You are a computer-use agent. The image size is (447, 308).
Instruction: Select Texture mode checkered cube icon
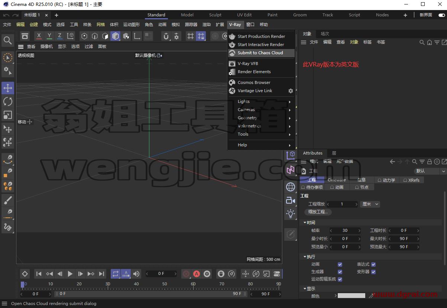click(x=126, y=36)
